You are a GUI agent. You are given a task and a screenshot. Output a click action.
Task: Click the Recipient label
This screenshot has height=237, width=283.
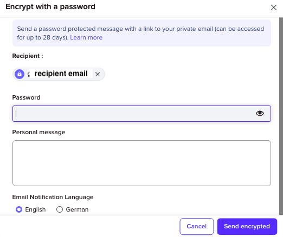tap(28, 56)
